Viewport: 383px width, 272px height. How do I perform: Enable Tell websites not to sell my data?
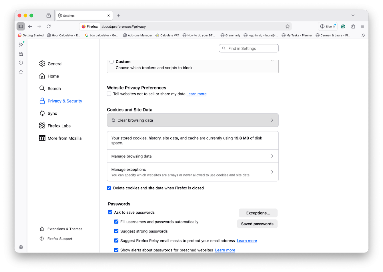tap(109, 94)
